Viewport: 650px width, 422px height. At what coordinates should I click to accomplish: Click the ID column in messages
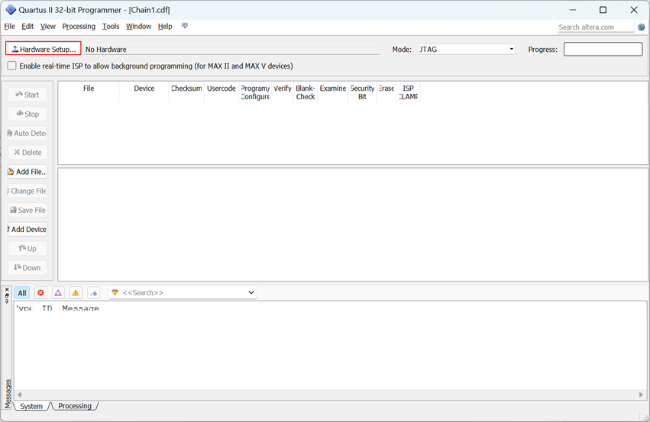click(x=47, y=308)
